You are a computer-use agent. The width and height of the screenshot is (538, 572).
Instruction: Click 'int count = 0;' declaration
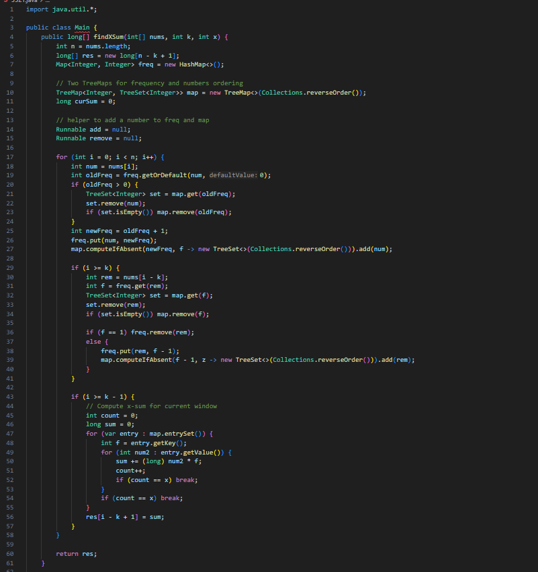pyautogui.click(x=112, y=416)
